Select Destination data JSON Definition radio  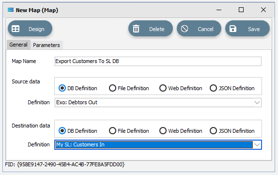click(213, 131)
